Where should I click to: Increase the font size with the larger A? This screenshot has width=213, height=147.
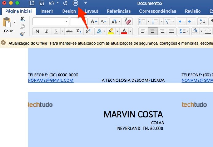93,21
